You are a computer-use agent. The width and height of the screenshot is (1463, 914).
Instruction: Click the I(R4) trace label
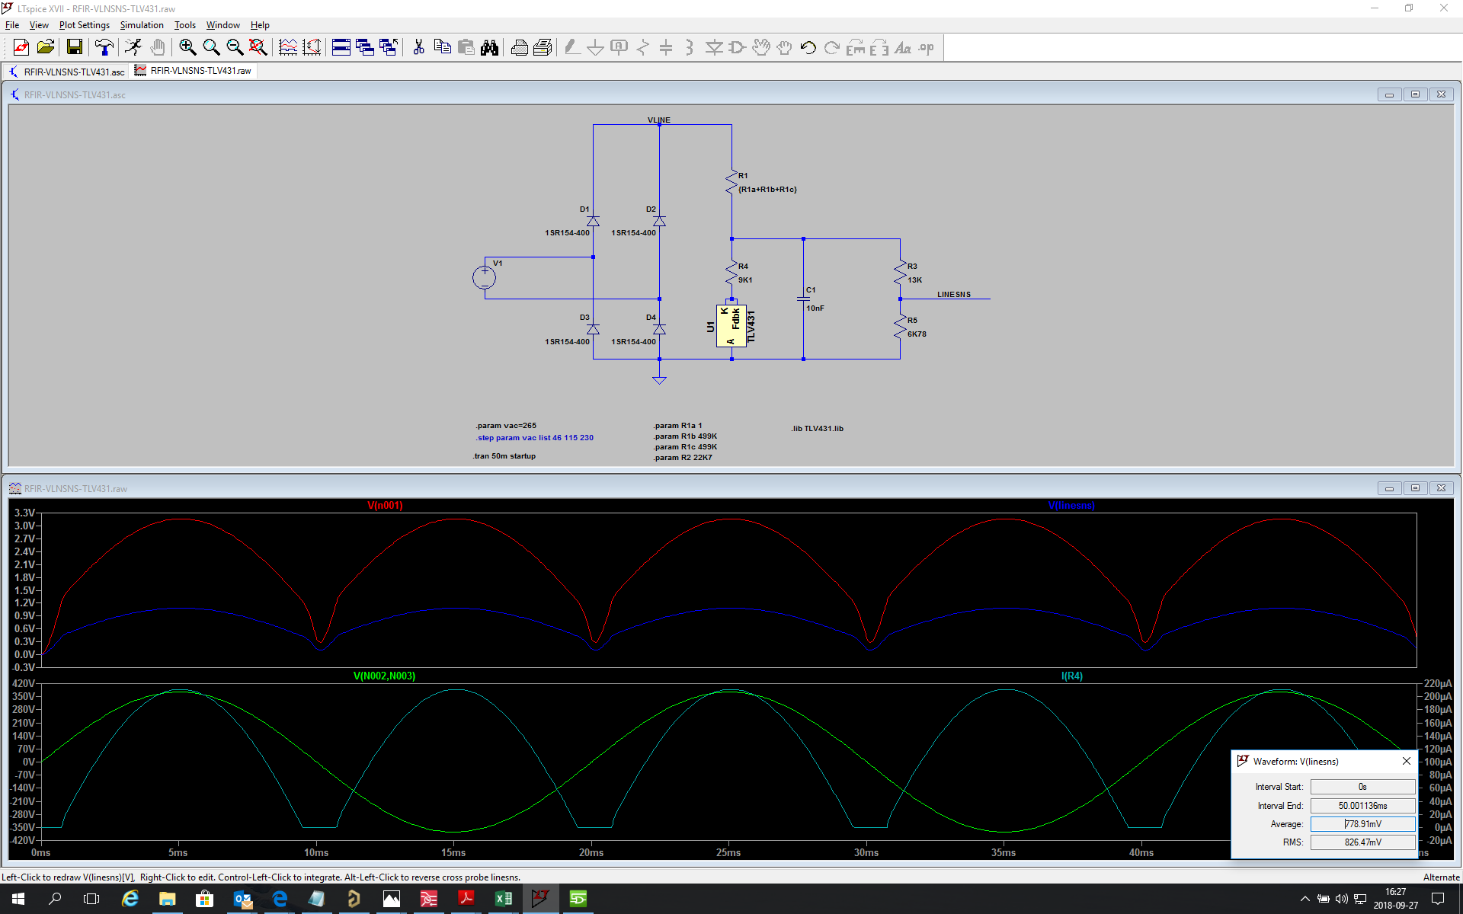[x=1071, y=676]
